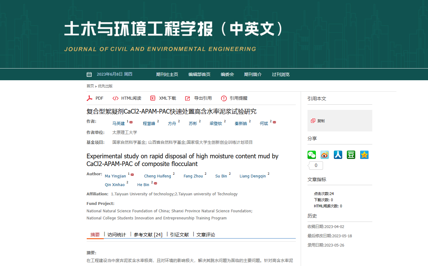
Task: Share article via Weibo icon
Action: 325,155
